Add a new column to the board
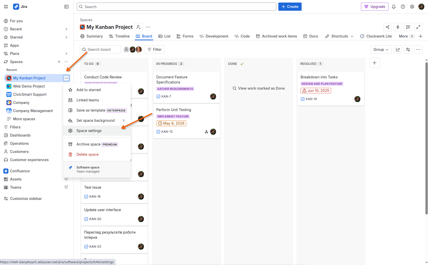This screenshot has width=428, height=265. pyautogui.click(x=375, y=63)
